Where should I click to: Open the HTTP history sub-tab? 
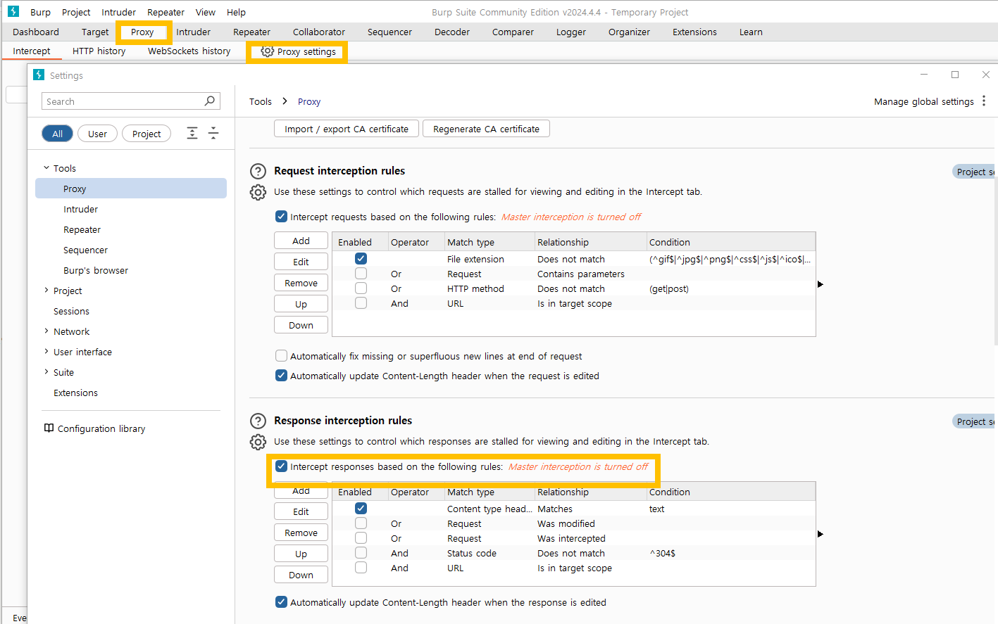click(x=99, y=51)
